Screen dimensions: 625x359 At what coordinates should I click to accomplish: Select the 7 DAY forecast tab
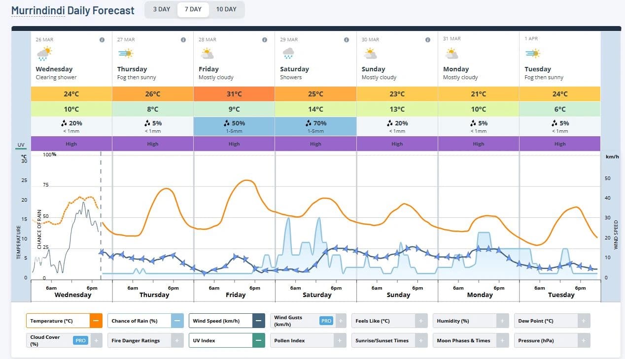tap(193, 9)
